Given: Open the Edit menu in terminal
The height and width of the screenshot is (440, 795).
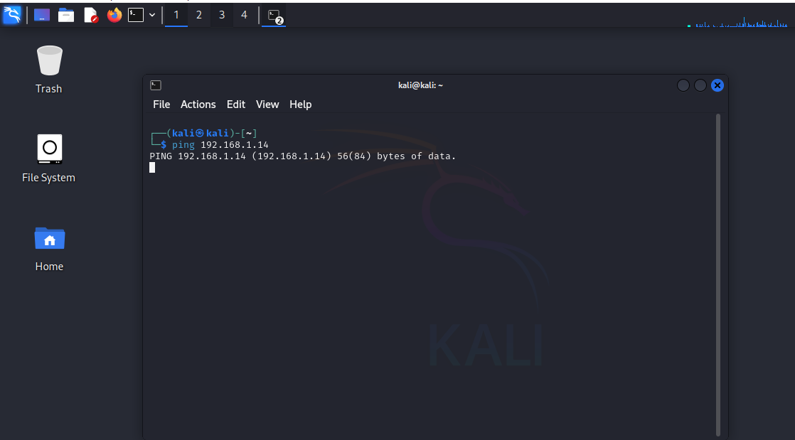Looking at the screenshot, I should [236, 104].
